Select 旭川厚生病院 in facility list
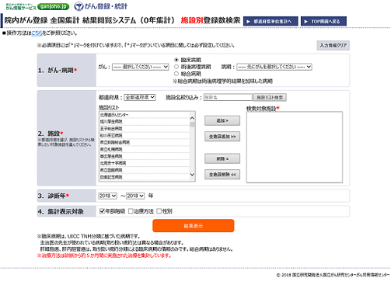 145,122
